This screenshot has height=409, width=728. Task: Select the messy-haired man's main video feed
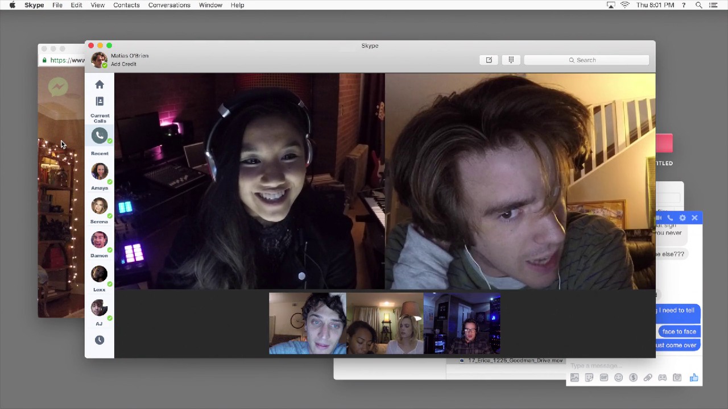(520, 181)
